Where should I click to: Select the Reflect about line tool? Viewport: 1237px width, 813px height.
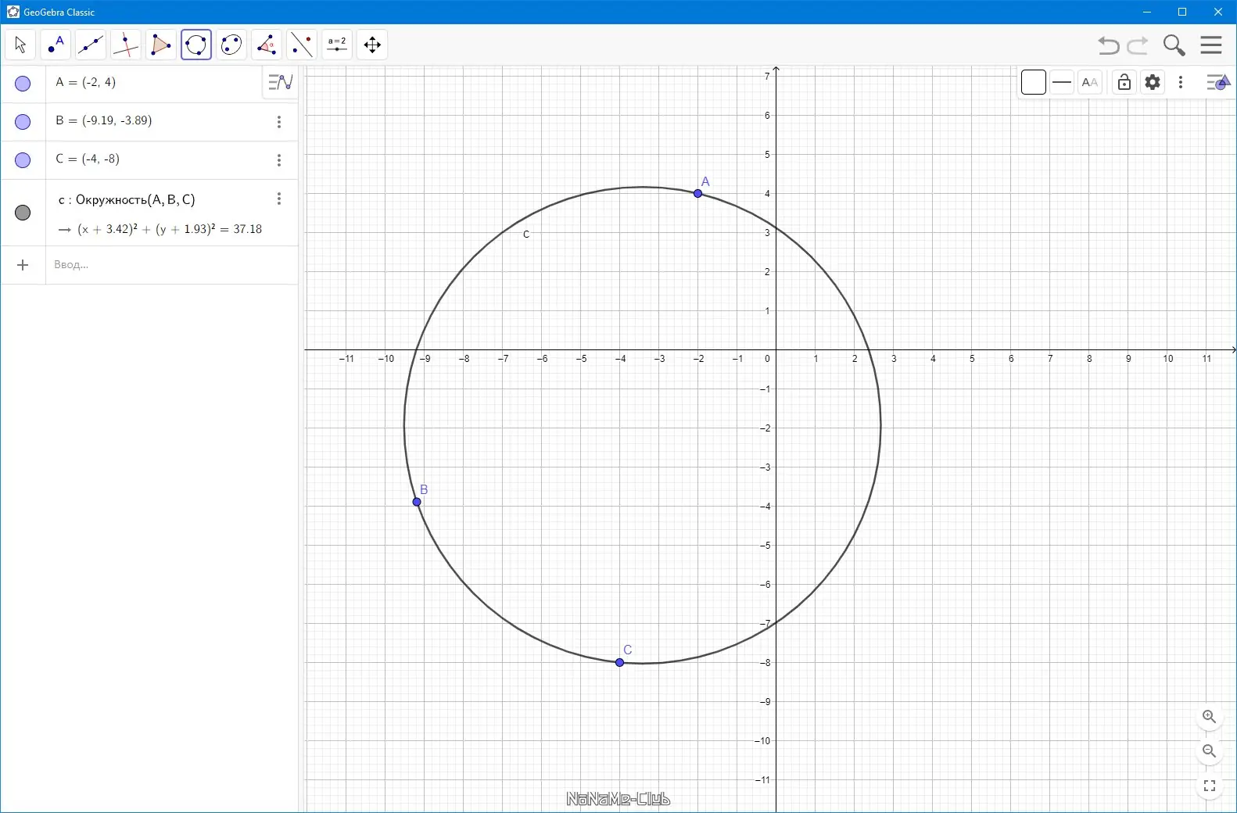click(302, 45)
